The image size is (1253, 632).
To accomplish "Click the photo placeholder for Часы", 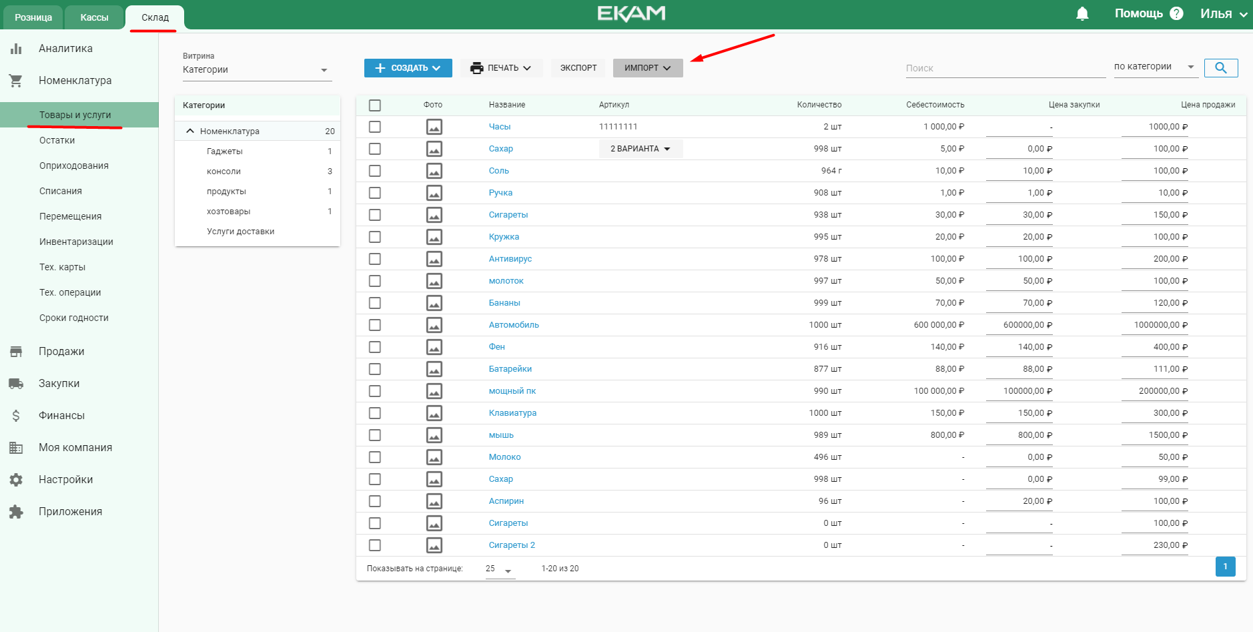I will point(434,127).
